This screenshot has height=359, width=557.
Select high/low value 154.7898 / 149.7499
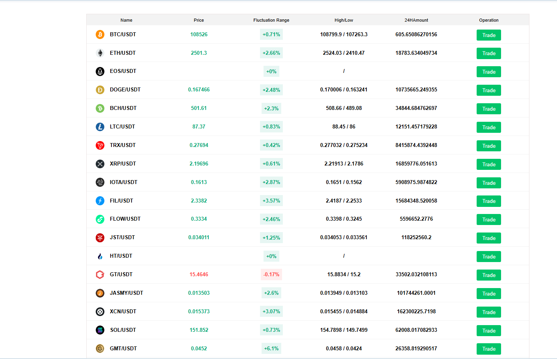344,330
